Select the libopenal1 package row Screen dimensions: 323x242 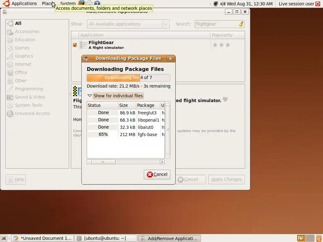126,120
